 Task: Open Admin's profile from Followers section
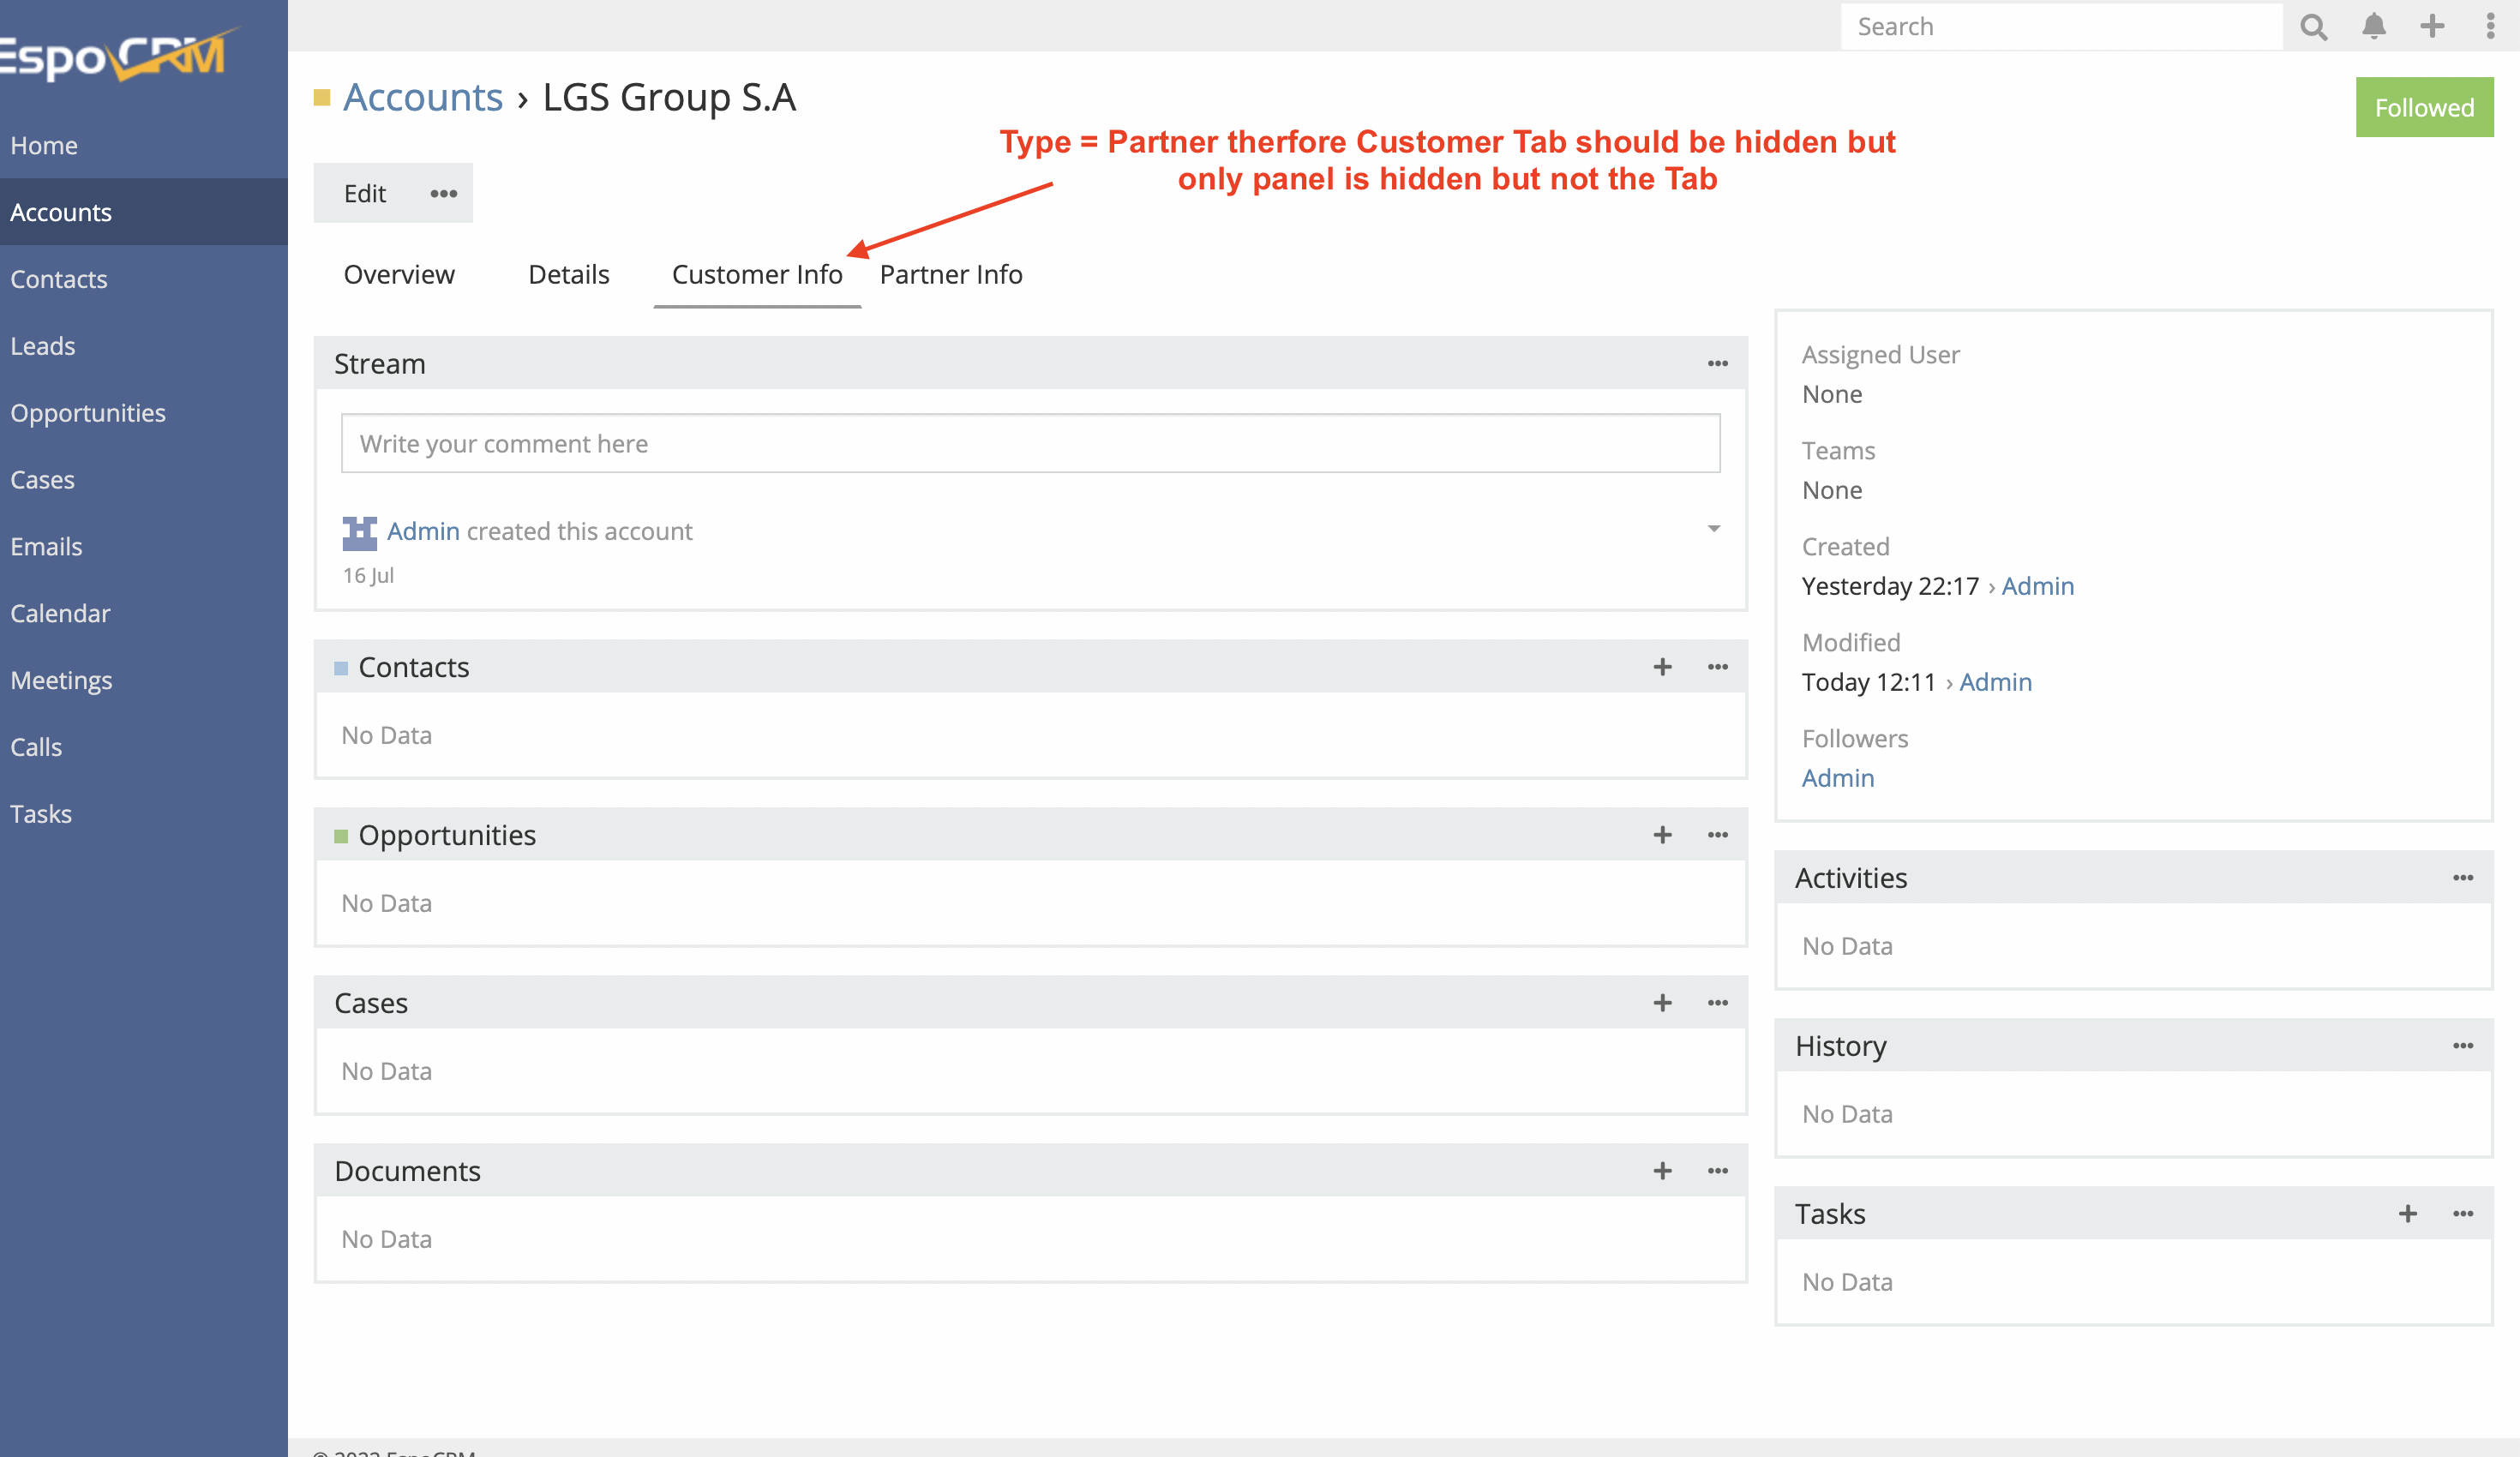click(x=1838, y=778)
